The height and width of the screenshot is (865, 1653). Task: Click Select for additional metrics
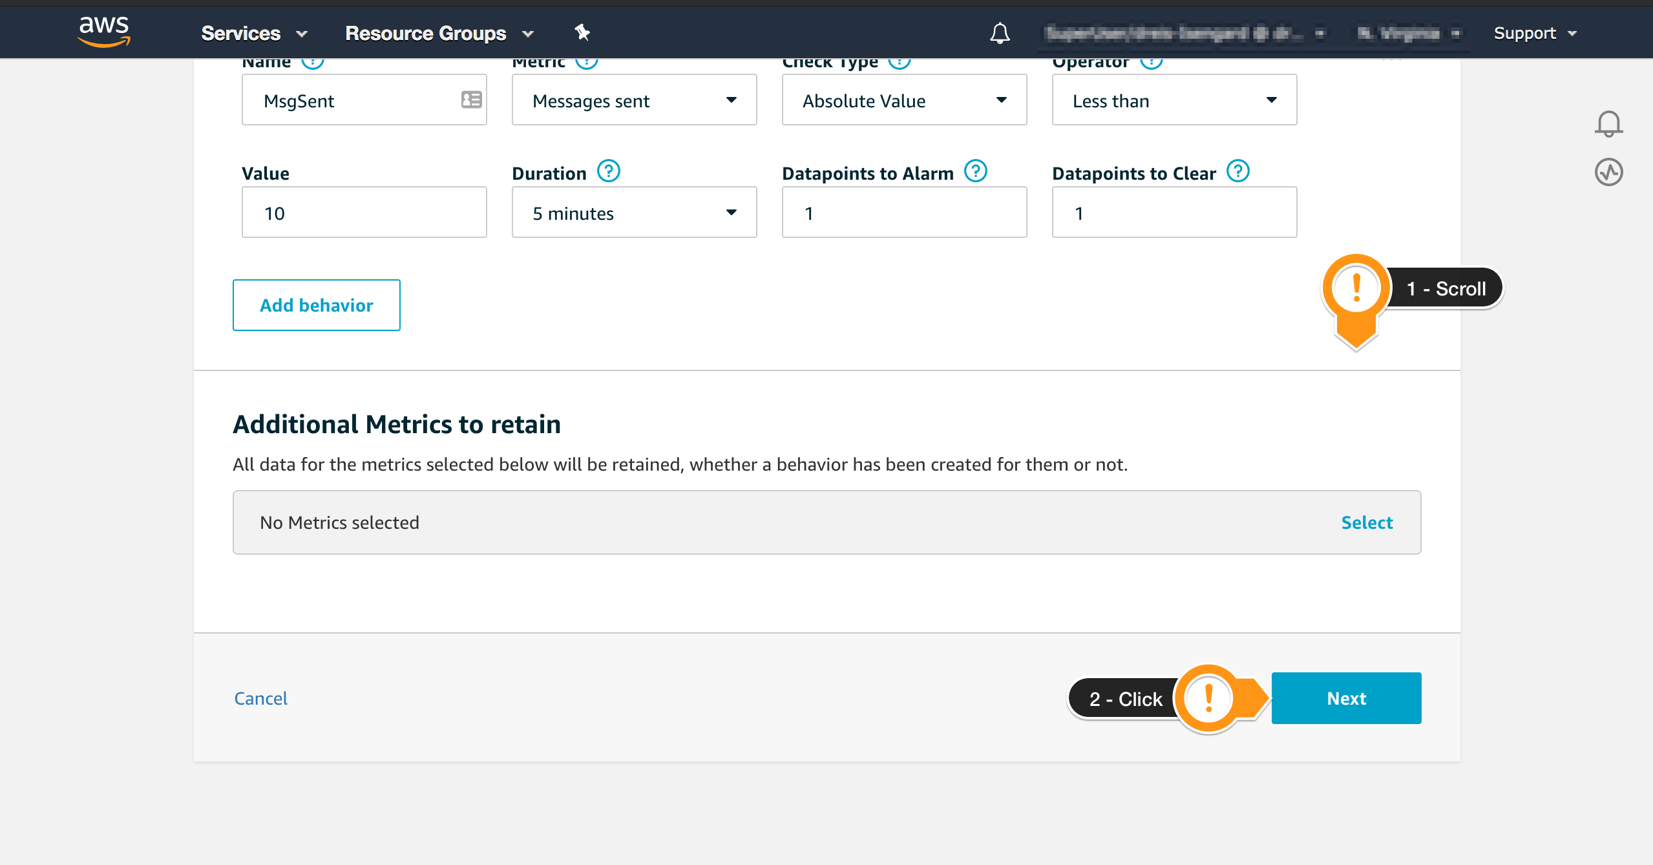tap(1367, 522)
